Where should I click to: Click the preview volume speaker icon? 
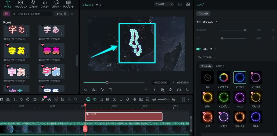pos(179,90)
